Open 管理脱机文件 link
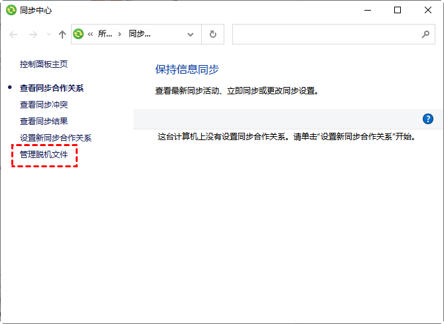The image size is (444, 324). point(44,155)
